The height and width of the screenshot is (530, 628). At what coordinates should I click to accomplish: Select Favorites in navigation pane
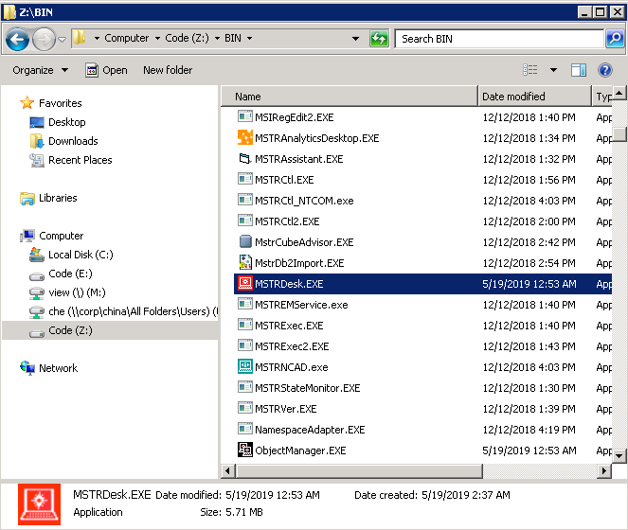(60, 103)
